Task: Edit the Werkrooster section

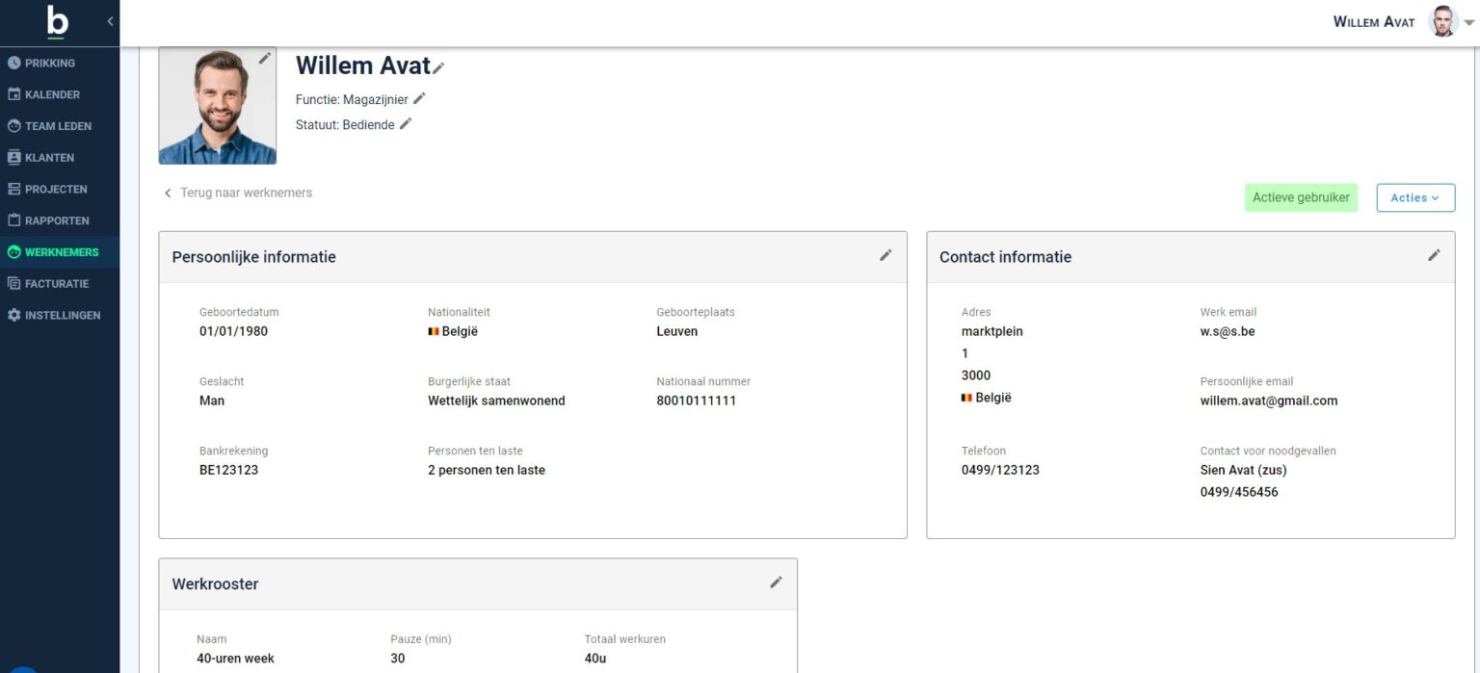Action: 777,582
